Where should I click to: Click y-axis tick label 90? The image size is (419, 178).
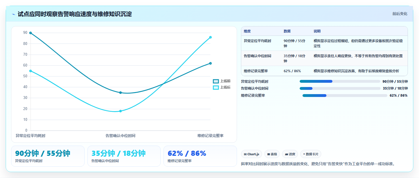pyautogui.click(x=25, y=33)
